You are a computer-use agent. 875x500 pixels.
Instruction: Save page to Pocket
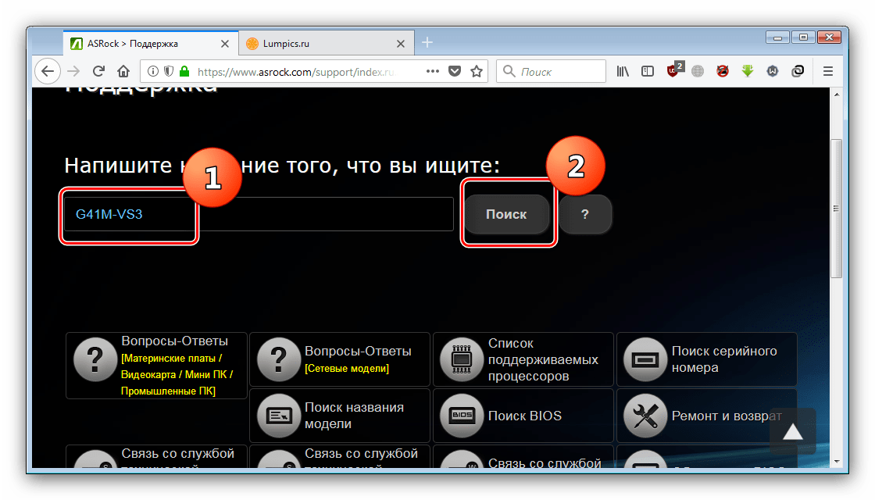tap(455, 72)
